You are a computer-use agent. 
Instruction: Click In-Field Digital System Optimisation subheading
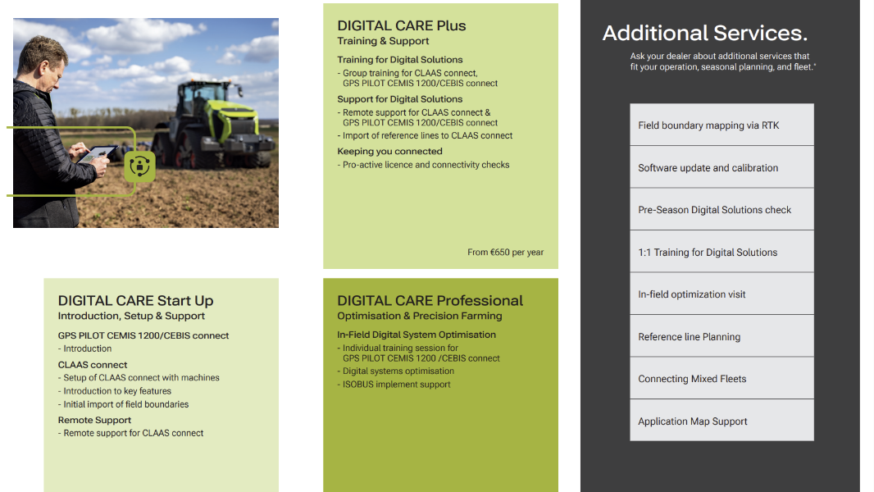[417, 335]
